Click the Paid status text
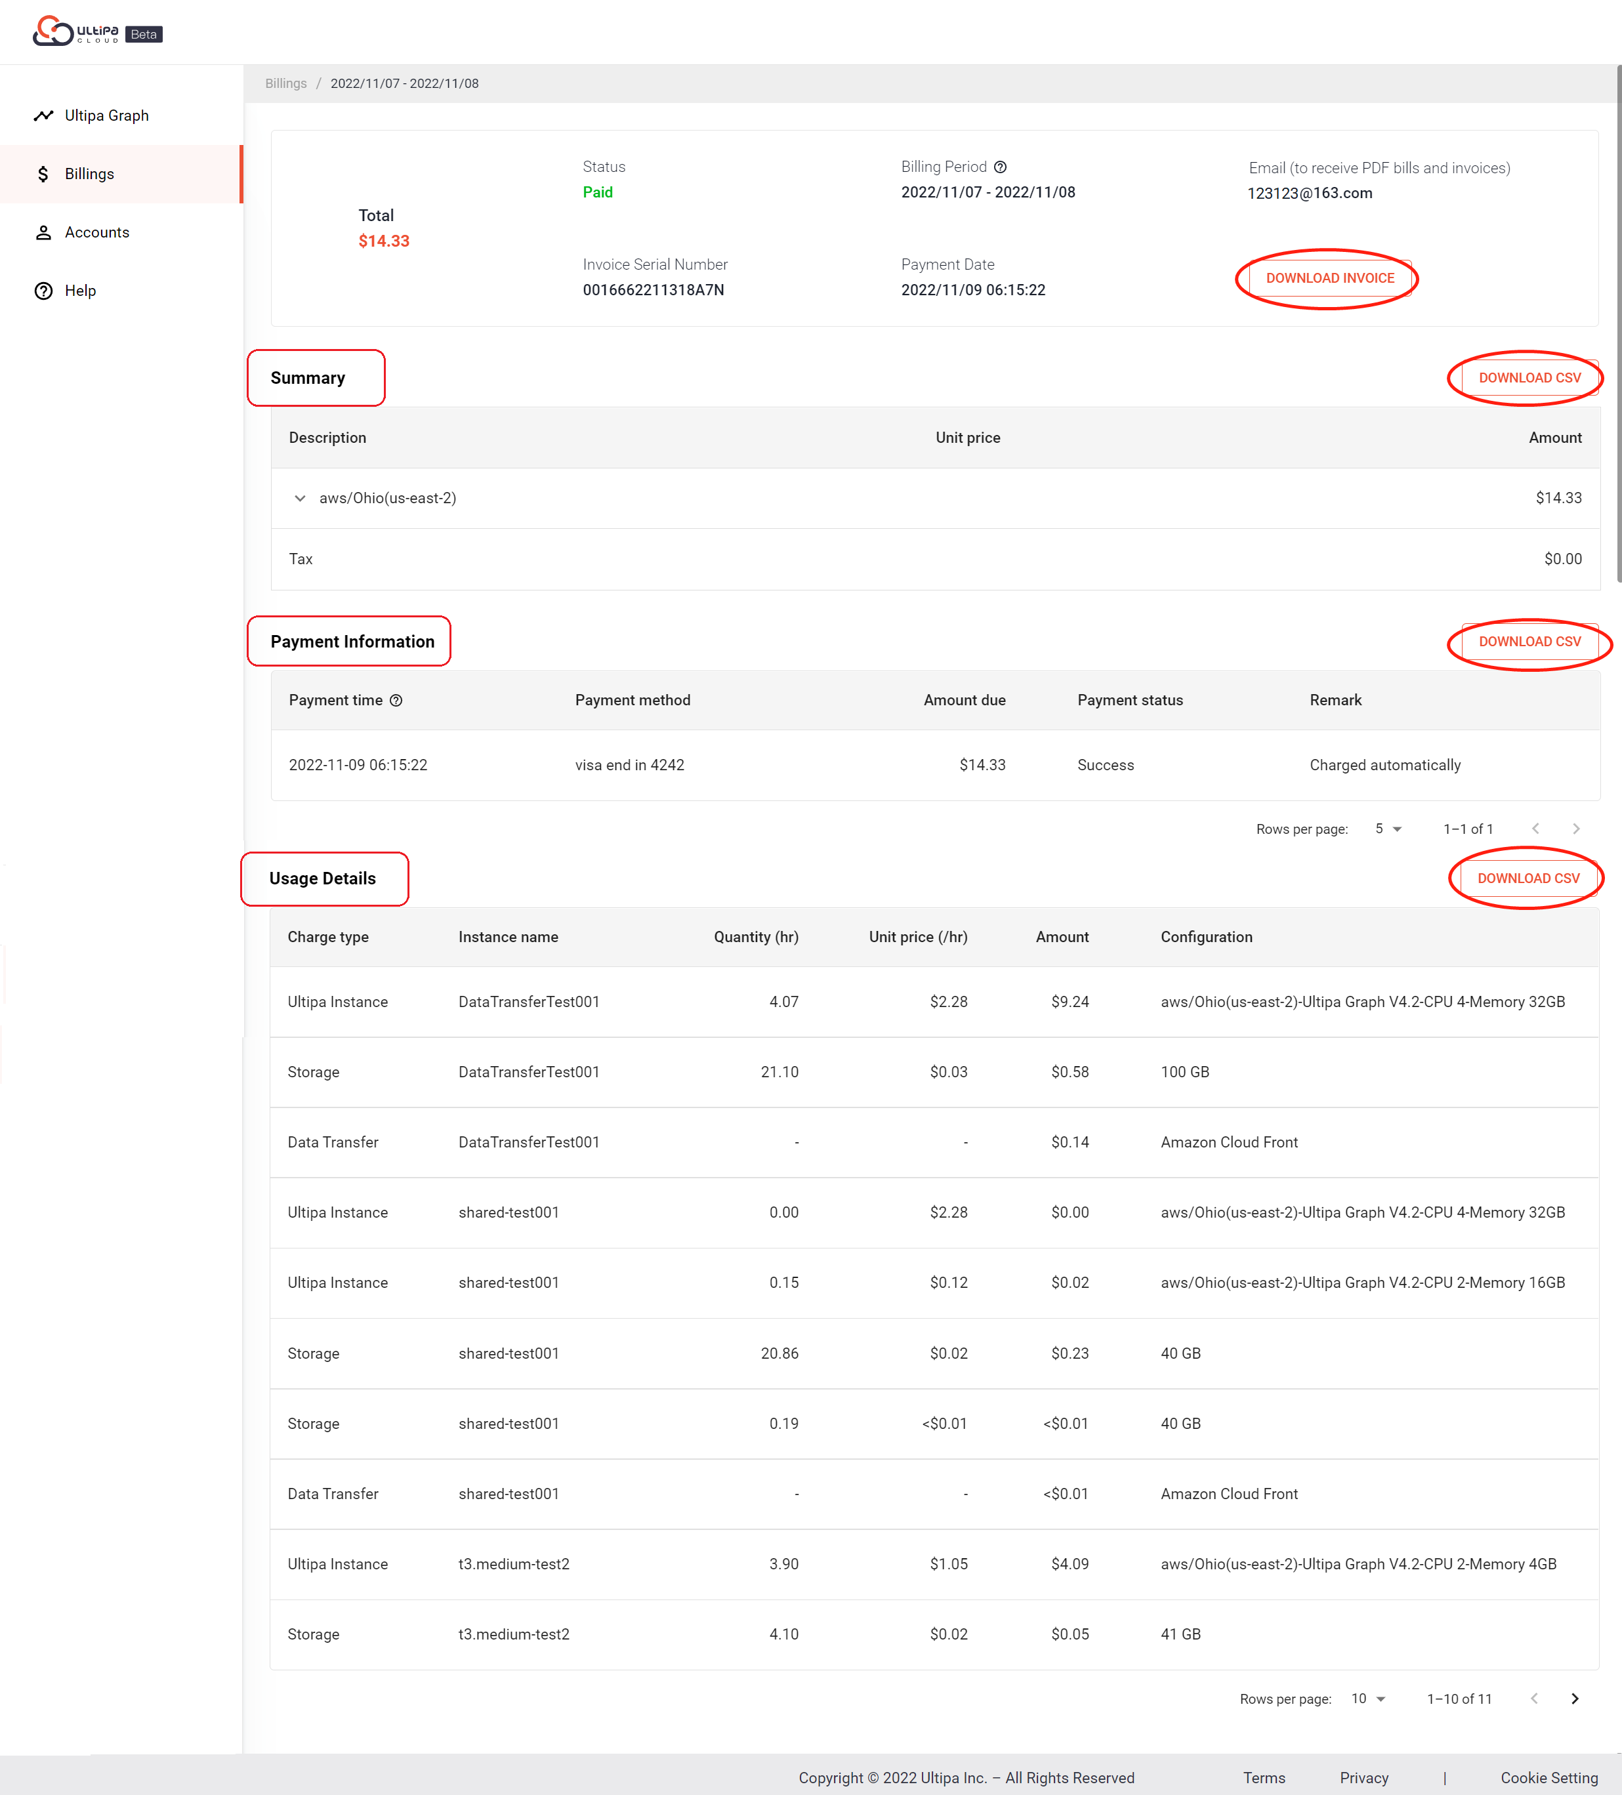This screenshot has width=1622, height=1795. [x=598, y=192]
